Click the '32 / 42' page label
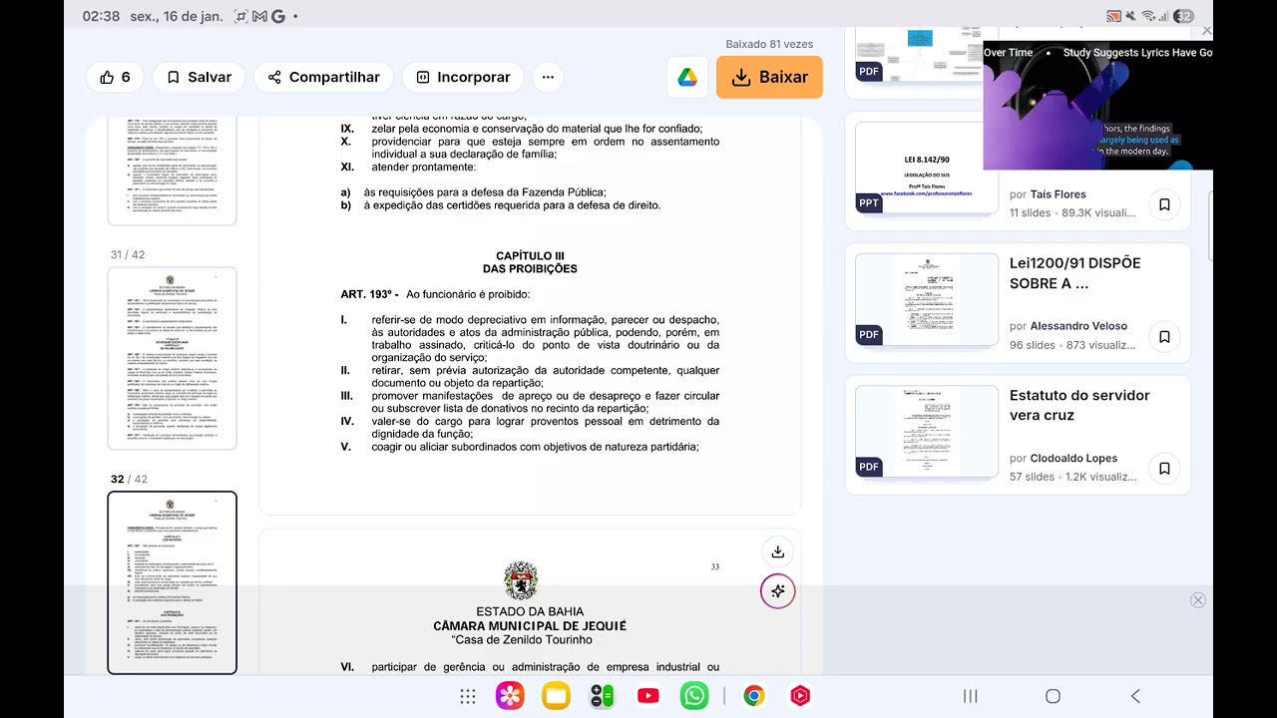Image resolution: width=1277 pixels, height=718 pixels. click(x=128, y=480)
